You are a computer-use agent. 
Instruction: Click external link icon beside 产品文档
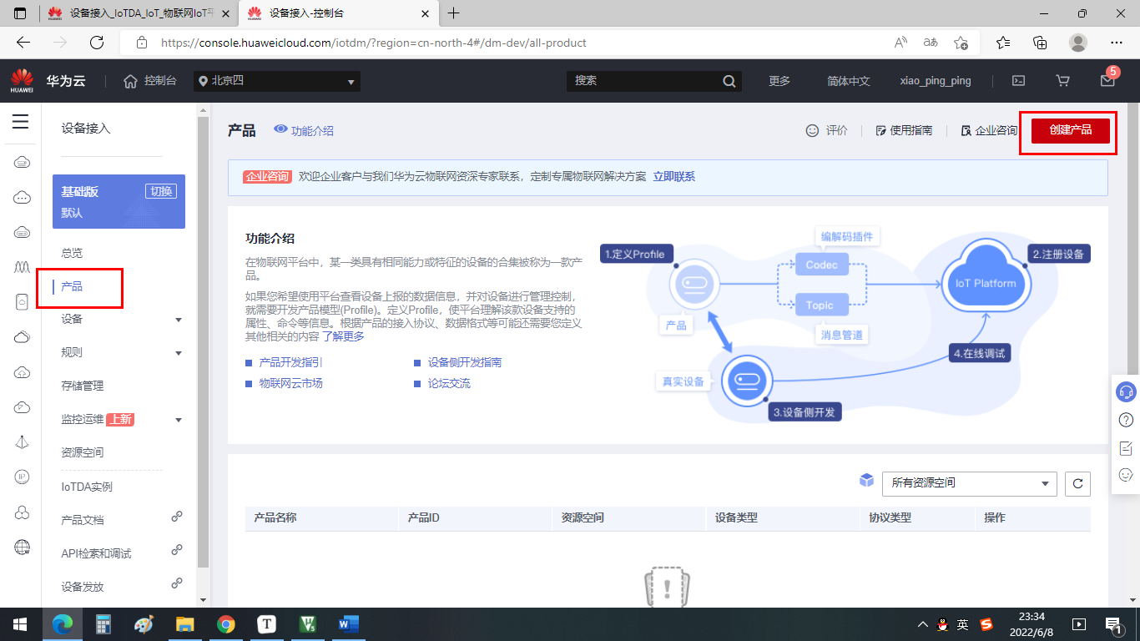click(x=177, y=517)
